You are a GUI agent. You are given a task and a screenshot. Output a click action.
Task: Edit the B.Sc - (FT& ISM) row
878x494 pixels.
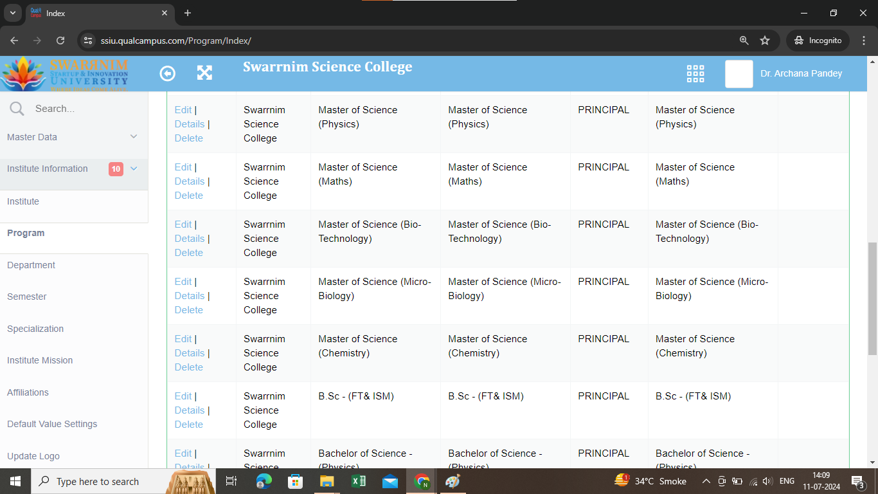coord(183,396)
